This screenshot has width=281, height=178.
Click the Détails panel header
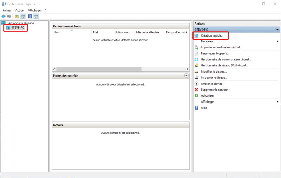point(120,125)
